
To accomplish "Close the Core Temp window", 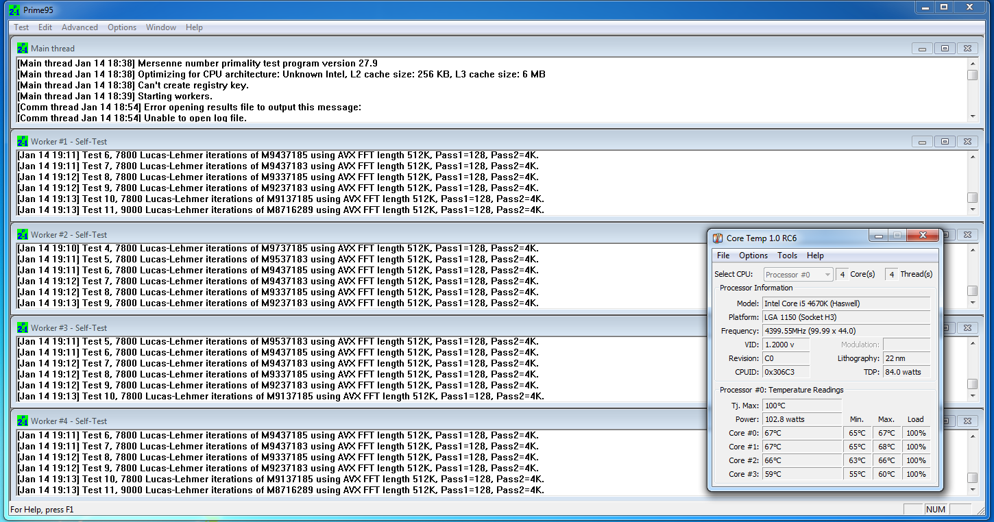I will [x=922, y=236].
